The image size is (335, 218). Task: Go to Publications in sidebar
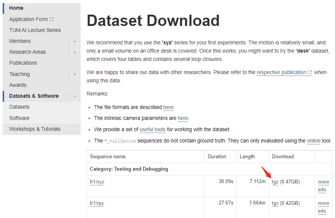tap(23, 63)
